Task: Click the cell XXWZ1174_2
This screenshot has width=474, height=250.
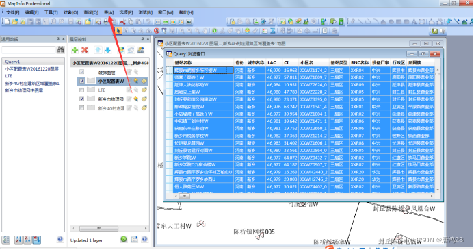Action: pos(313,71)
